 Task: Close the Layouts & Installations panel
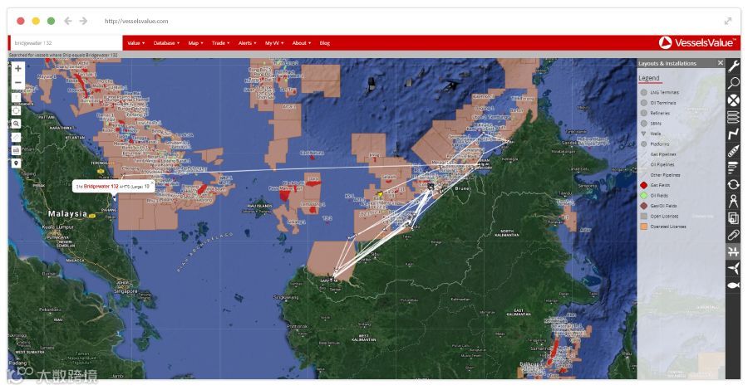coord(721,63)
